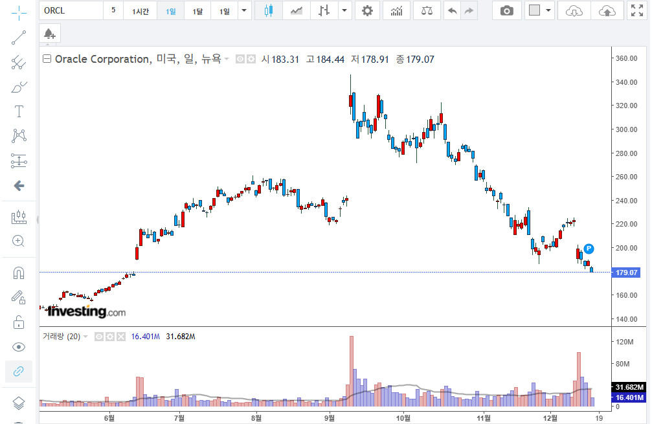The image size is (652, 424).
Task: Open the 거래량 indicator settings gear
Action: (110, 337)
